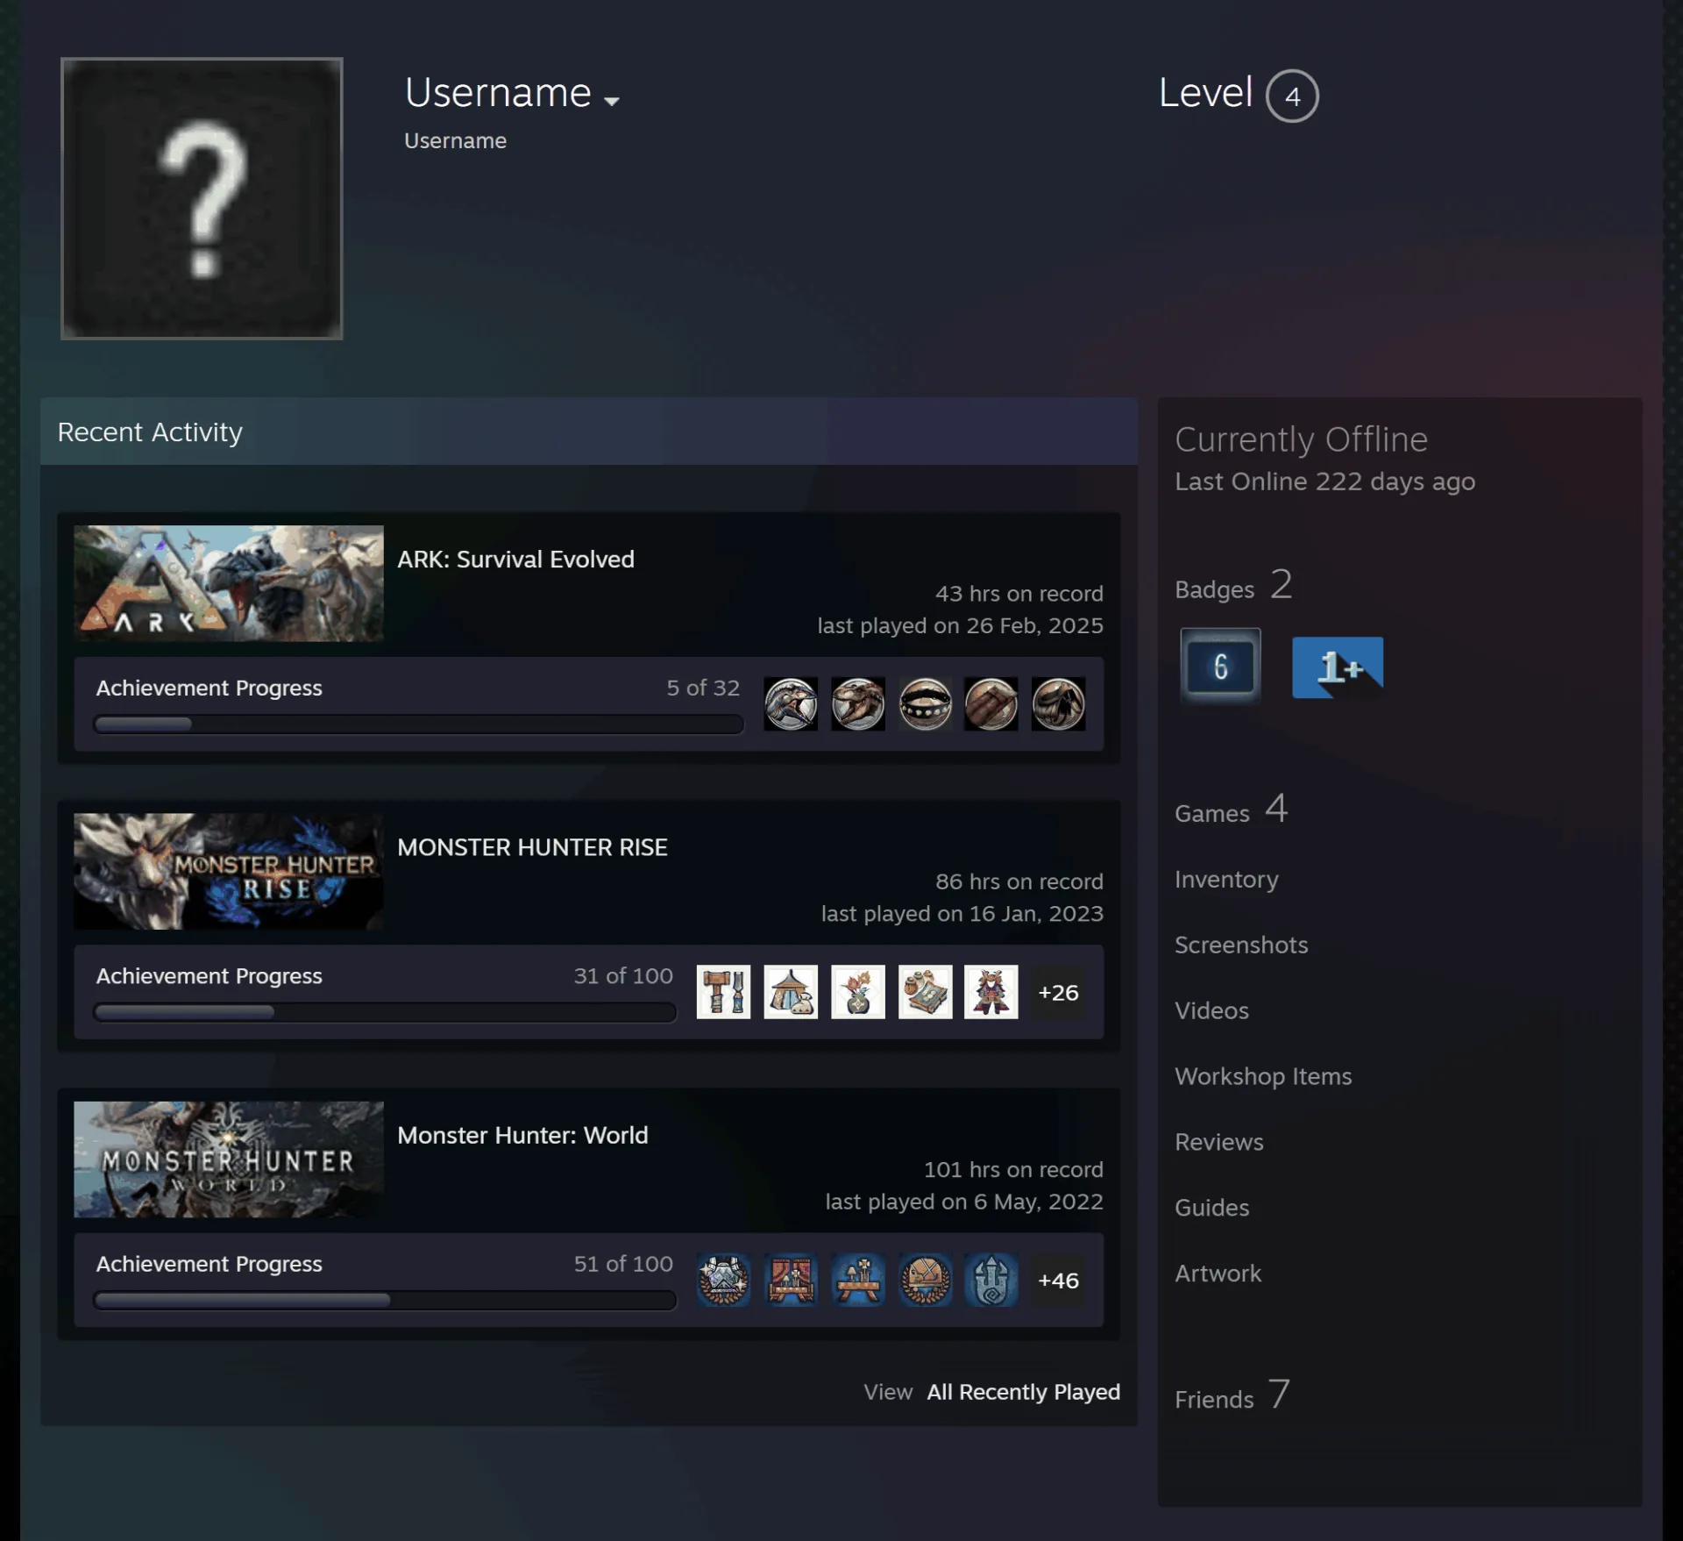Click the ARK achievement progress bar
Screen dimensions: 1683x1541
point(418,724)
